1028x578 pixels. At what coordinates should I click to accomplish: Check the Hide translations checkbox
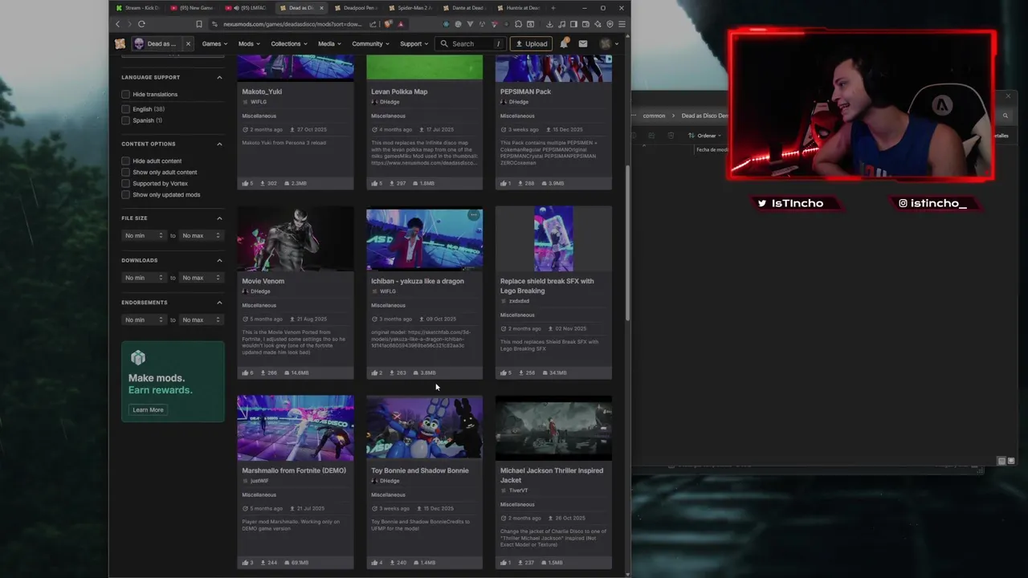(x=125, y=94)
